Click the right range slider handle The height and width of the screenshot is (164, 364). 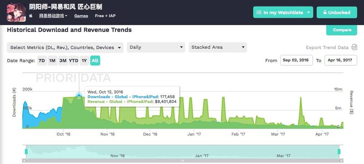(339, 152)
